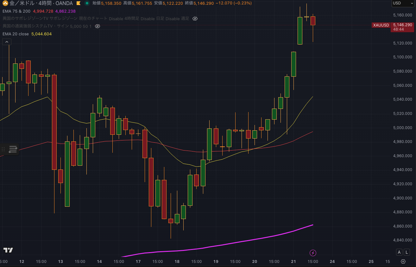Select the EMA 20 close indicator legend

[16, 34]
